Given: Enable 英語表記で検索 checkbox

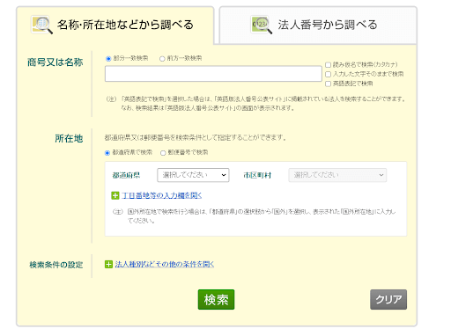Looking at the screenshot, I should pyautogui.click(x=328, y=84).
